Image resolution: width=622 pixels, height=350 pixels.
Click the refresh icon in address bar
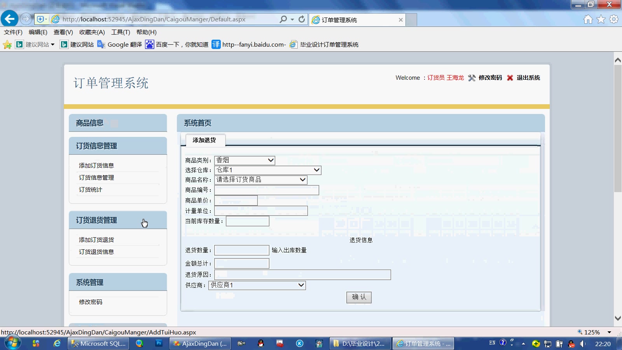(x=302, y=19)
